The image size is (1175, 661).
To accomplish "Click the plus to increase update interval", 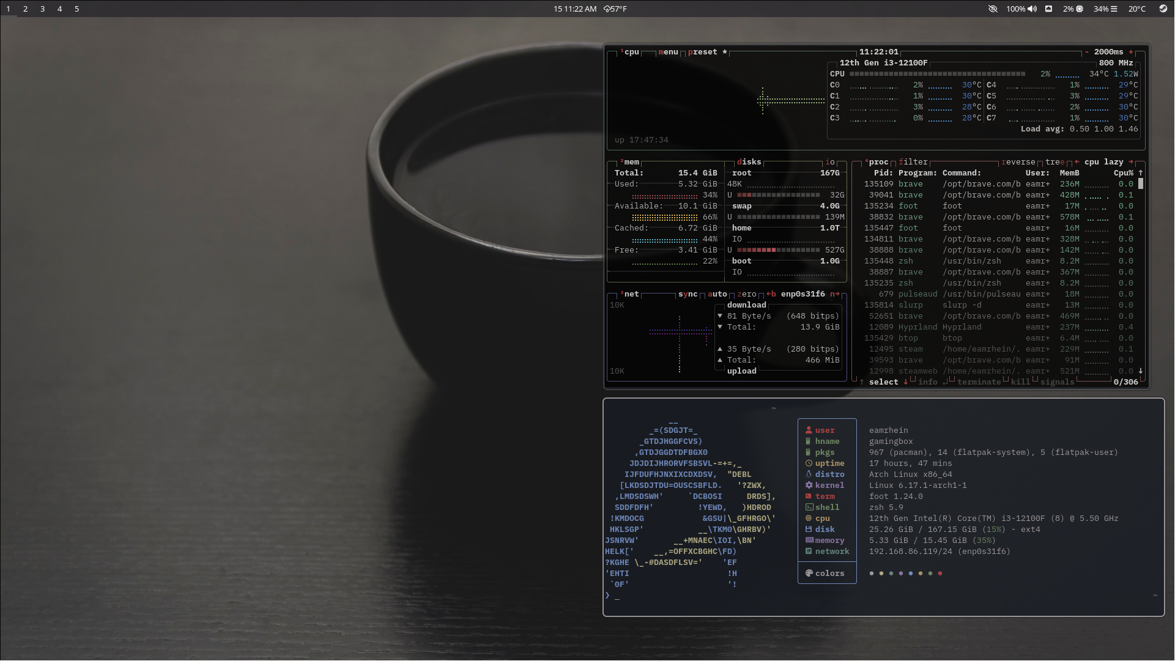I will pyautogui.click(x=1131, y=52).
